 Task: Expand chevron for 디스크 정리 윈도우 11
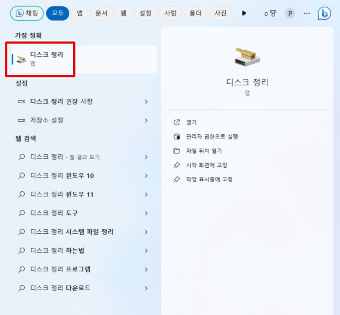pos(146,194)
